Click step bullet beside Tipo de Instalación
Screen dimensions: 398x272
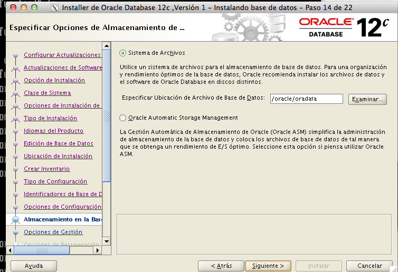point(15,119)
